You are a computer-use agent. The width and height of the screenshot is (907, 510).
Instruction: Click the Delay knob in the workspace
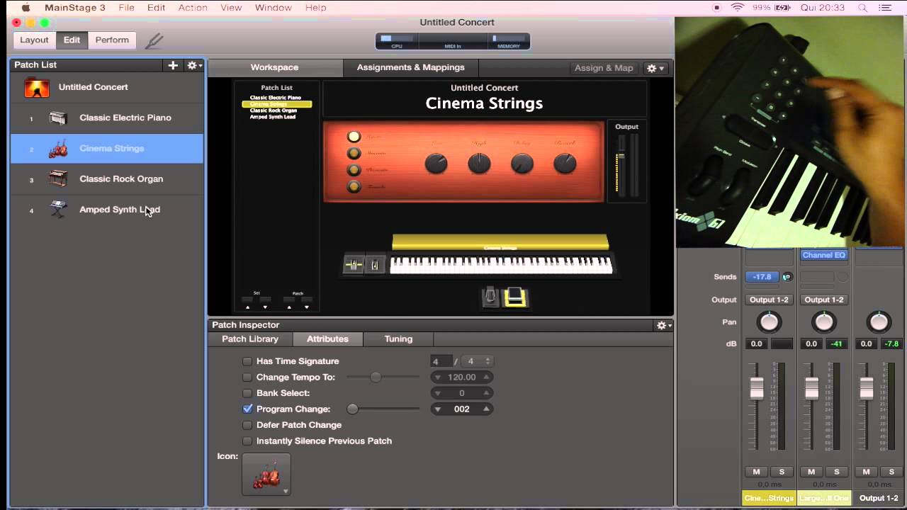click(522, 164)
